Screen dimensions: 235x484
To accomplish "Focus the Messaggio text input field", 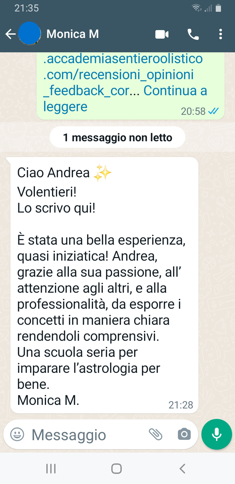I will point(88,435).
